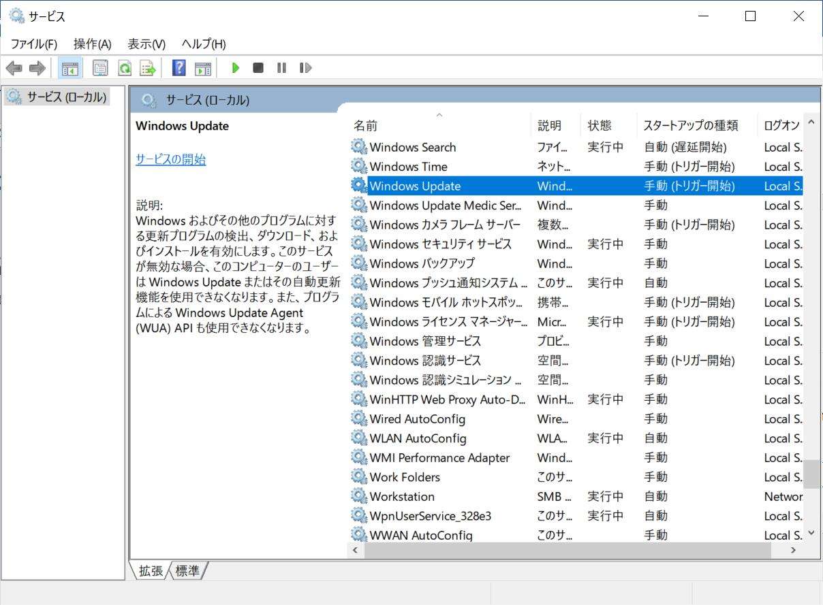Click the gear icon of WLAN AutoConfig

pyautogui.click(x=359, y=438)
